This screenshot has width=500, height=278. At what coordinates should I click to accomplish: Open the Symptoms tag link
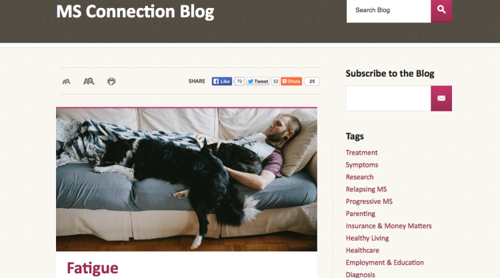362,165
